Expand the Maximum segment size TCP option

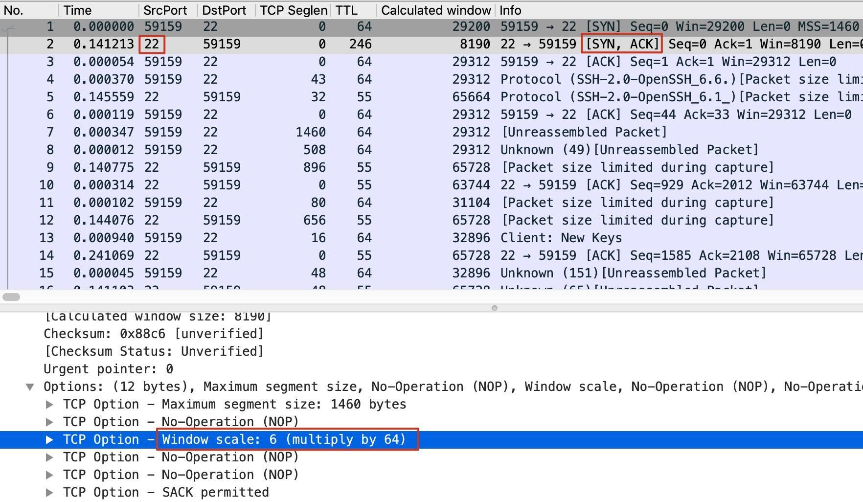tap(49, 405)
